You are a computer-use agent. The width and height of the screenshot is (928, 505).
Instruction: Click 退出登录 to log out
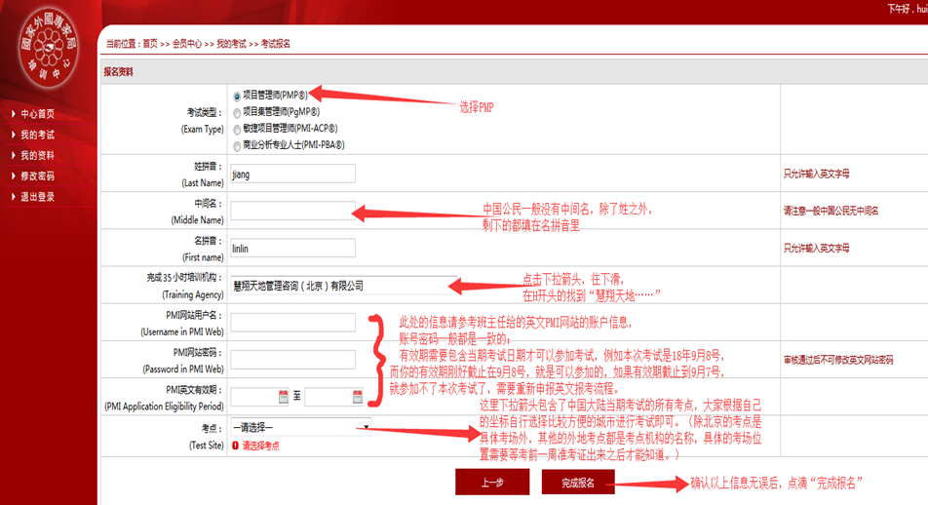(37, 197)
